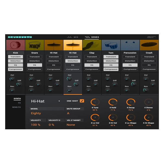Image resolution: width=163 pixels, height=163 pixels.
Task: Click the Velocity 2 value 0 %
Action: 51,125
